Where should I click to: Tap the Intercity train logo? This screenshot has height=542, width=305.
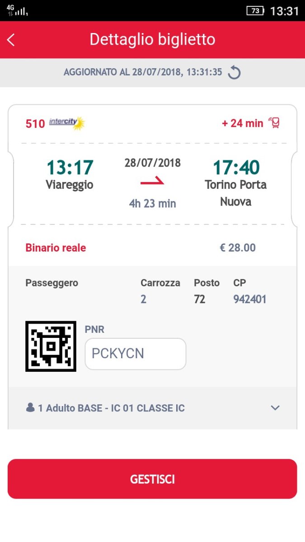tap(67, 123)
